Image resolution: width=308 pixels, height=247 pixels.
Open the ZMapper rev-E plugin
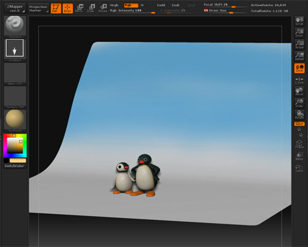click(15, 9)
